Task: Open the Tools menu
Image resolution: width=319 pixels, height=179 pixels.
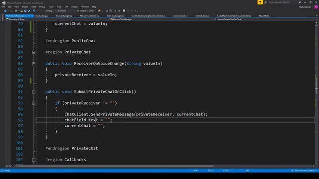Action: click(x=59, y=6)
